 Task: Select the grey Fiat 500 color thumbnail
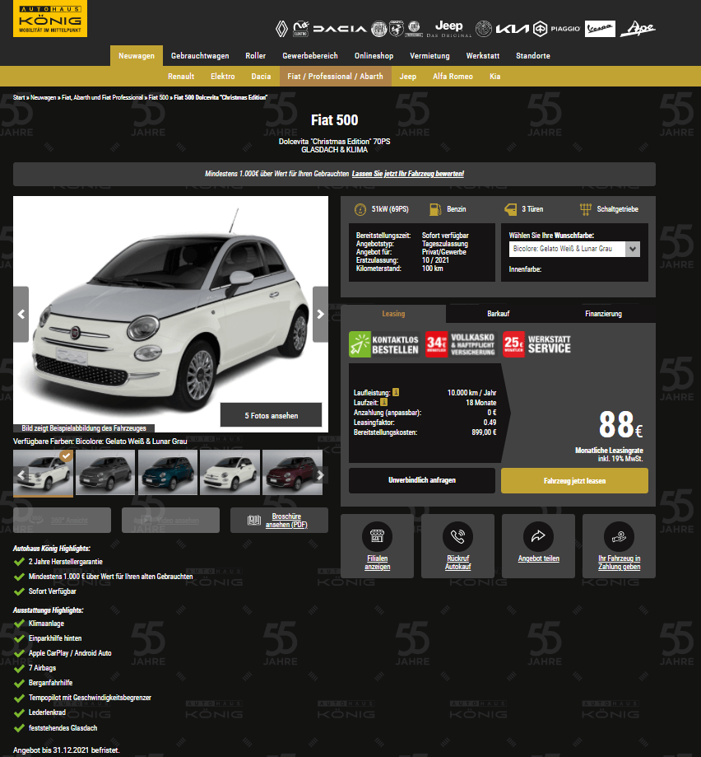[x=105, y=473]
